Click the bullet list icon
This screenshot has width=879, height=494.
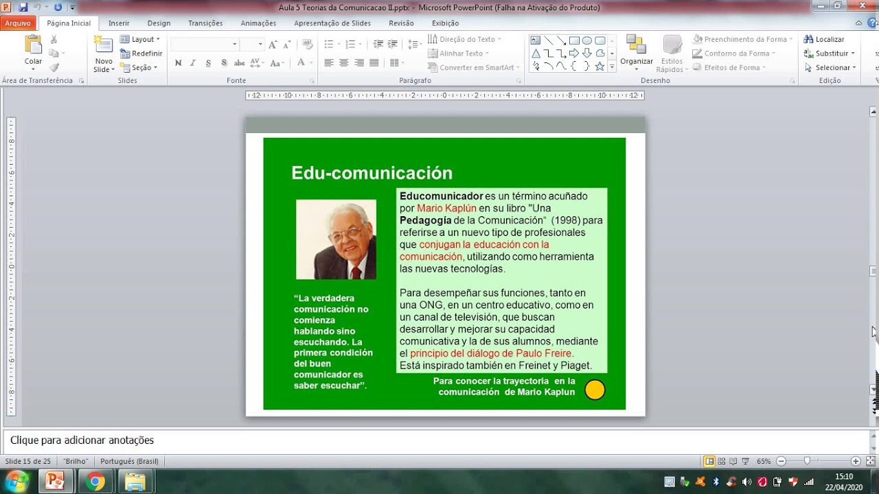point(329,45)
